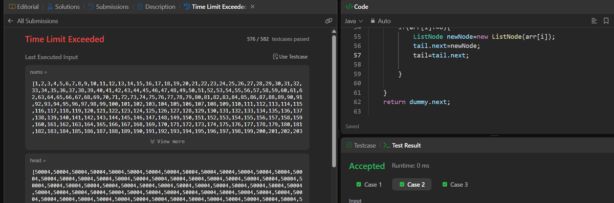Click the 576 / 582 testcases passed text
The image size is (614, 203).
pyautogui.click(x=278, y=39)
